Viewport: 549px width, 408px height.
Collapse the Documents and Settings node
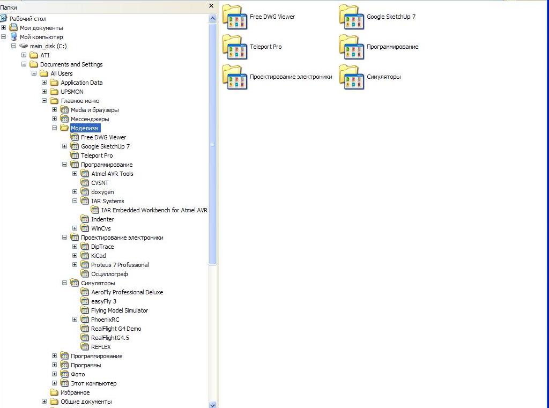pos(24,64)
